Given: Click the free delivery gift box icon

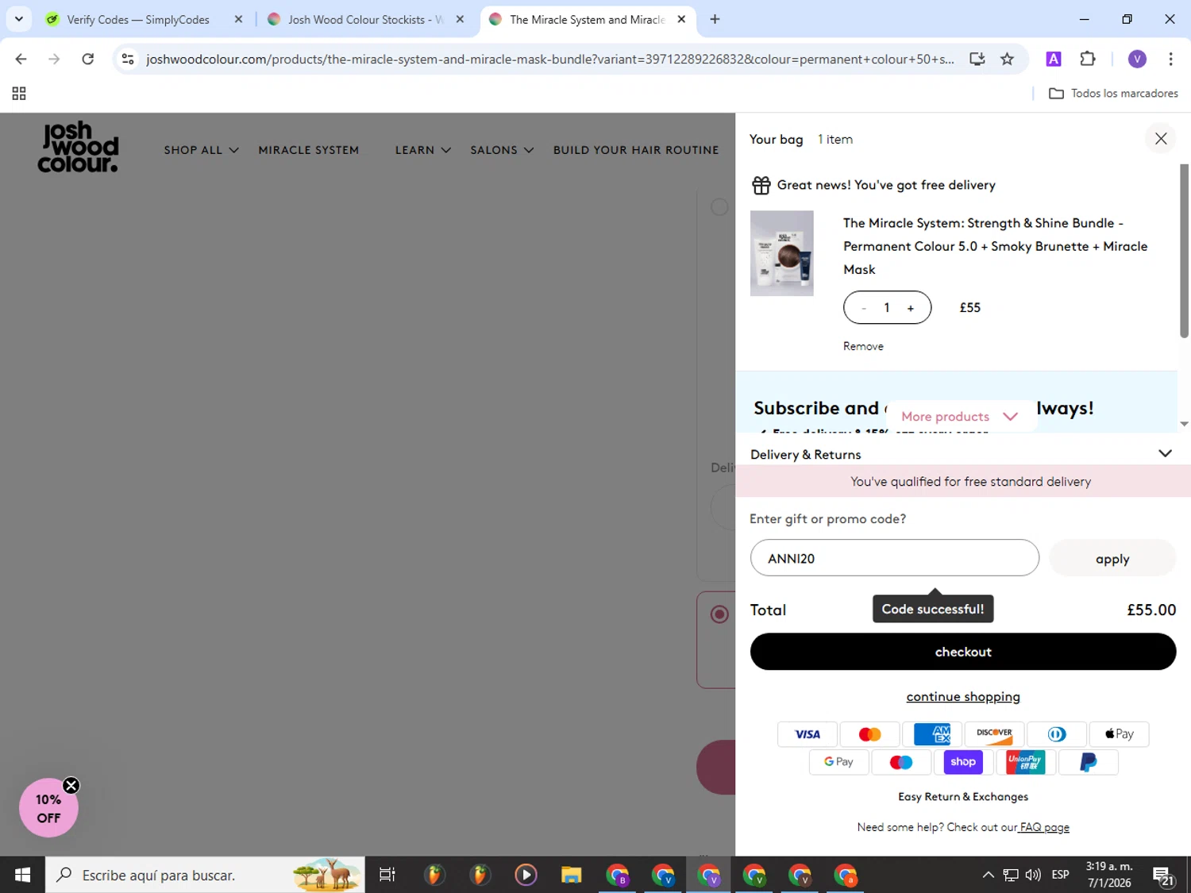Looking at the screenshot, I should point(761,185).
